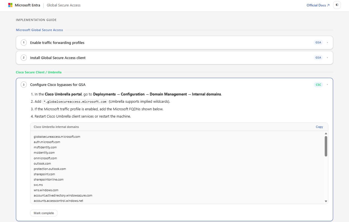This screenshot has height=222, width=349.
Task: Click the domain list scrollbar thumb
Action: [x=326, y=146]
